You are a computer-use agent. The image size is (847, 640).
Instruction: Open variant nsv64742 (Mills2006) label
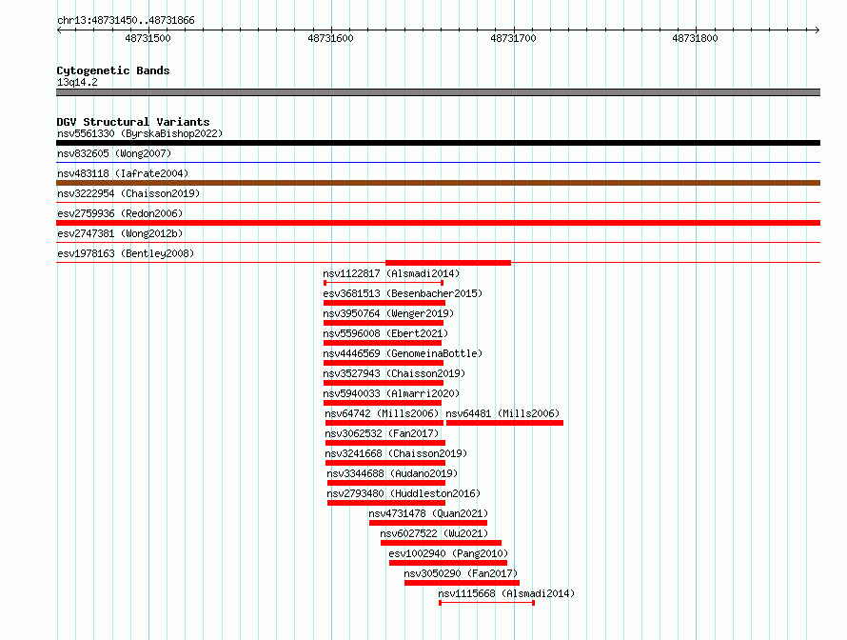pyautogui.click(x=382, y=413)
